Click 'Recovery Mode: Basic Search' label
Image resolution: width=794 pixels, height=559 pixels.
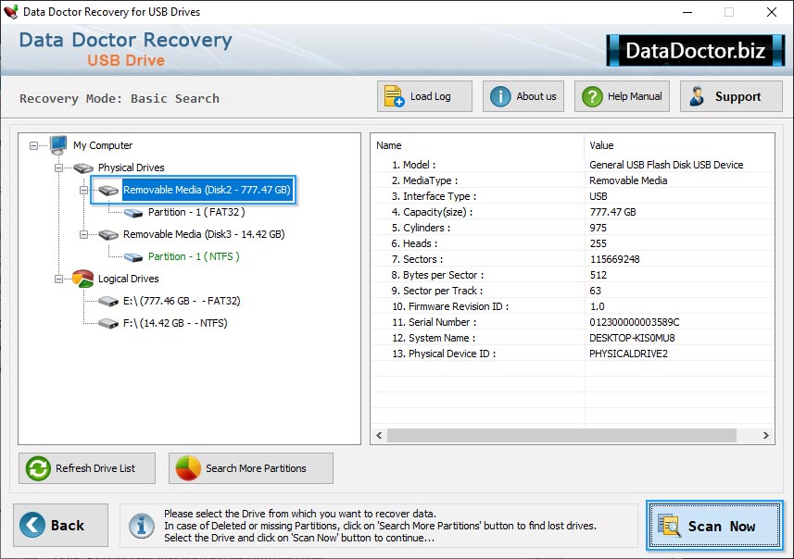120,99
